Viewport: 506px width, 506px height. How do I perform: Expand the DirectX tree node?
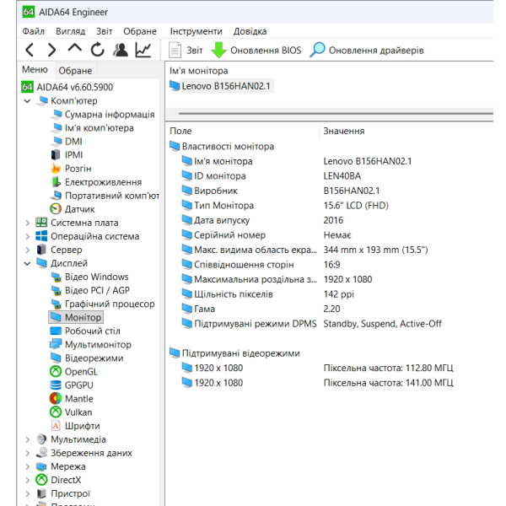pos(28,480)
